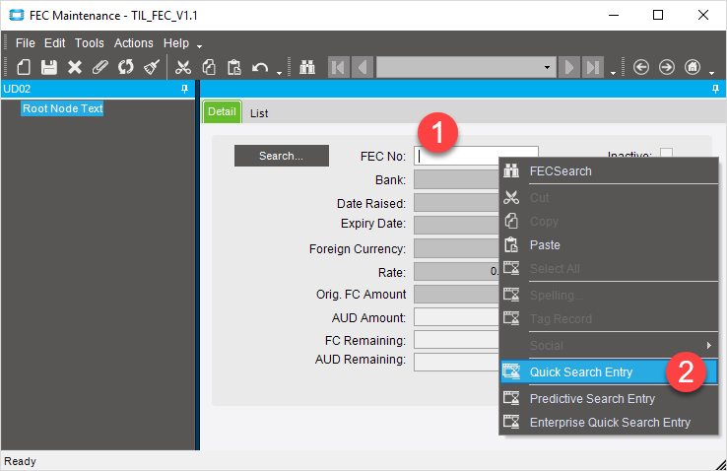Click the Foreign Currency field
Viewport: 727px width, 471px height.
click(x=456, y=248)
